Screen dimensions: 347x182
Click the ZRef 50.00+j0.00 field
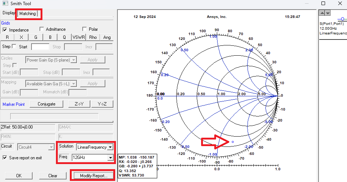[x=28, y=127]
